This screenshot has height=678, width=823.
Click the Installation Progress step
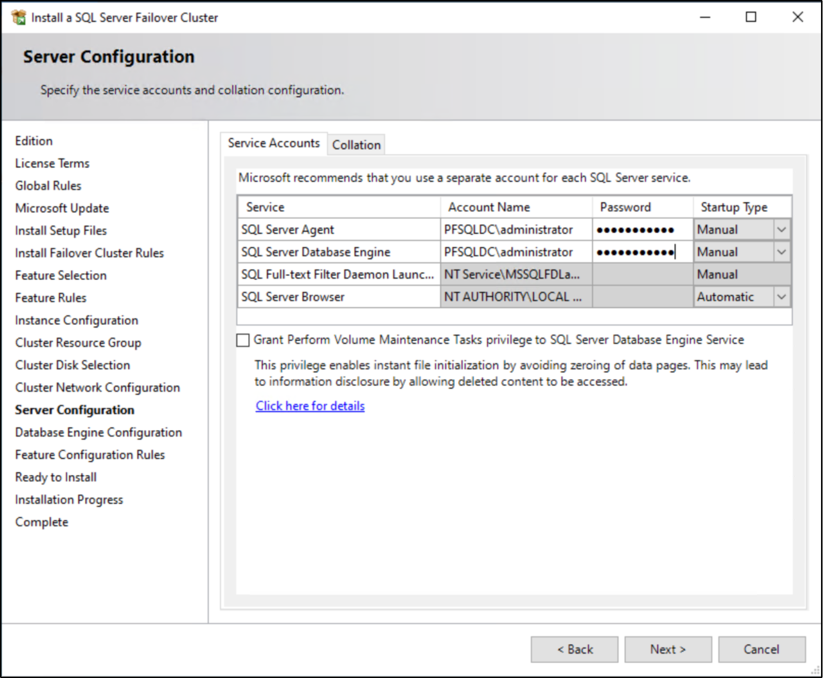(69, 500)
